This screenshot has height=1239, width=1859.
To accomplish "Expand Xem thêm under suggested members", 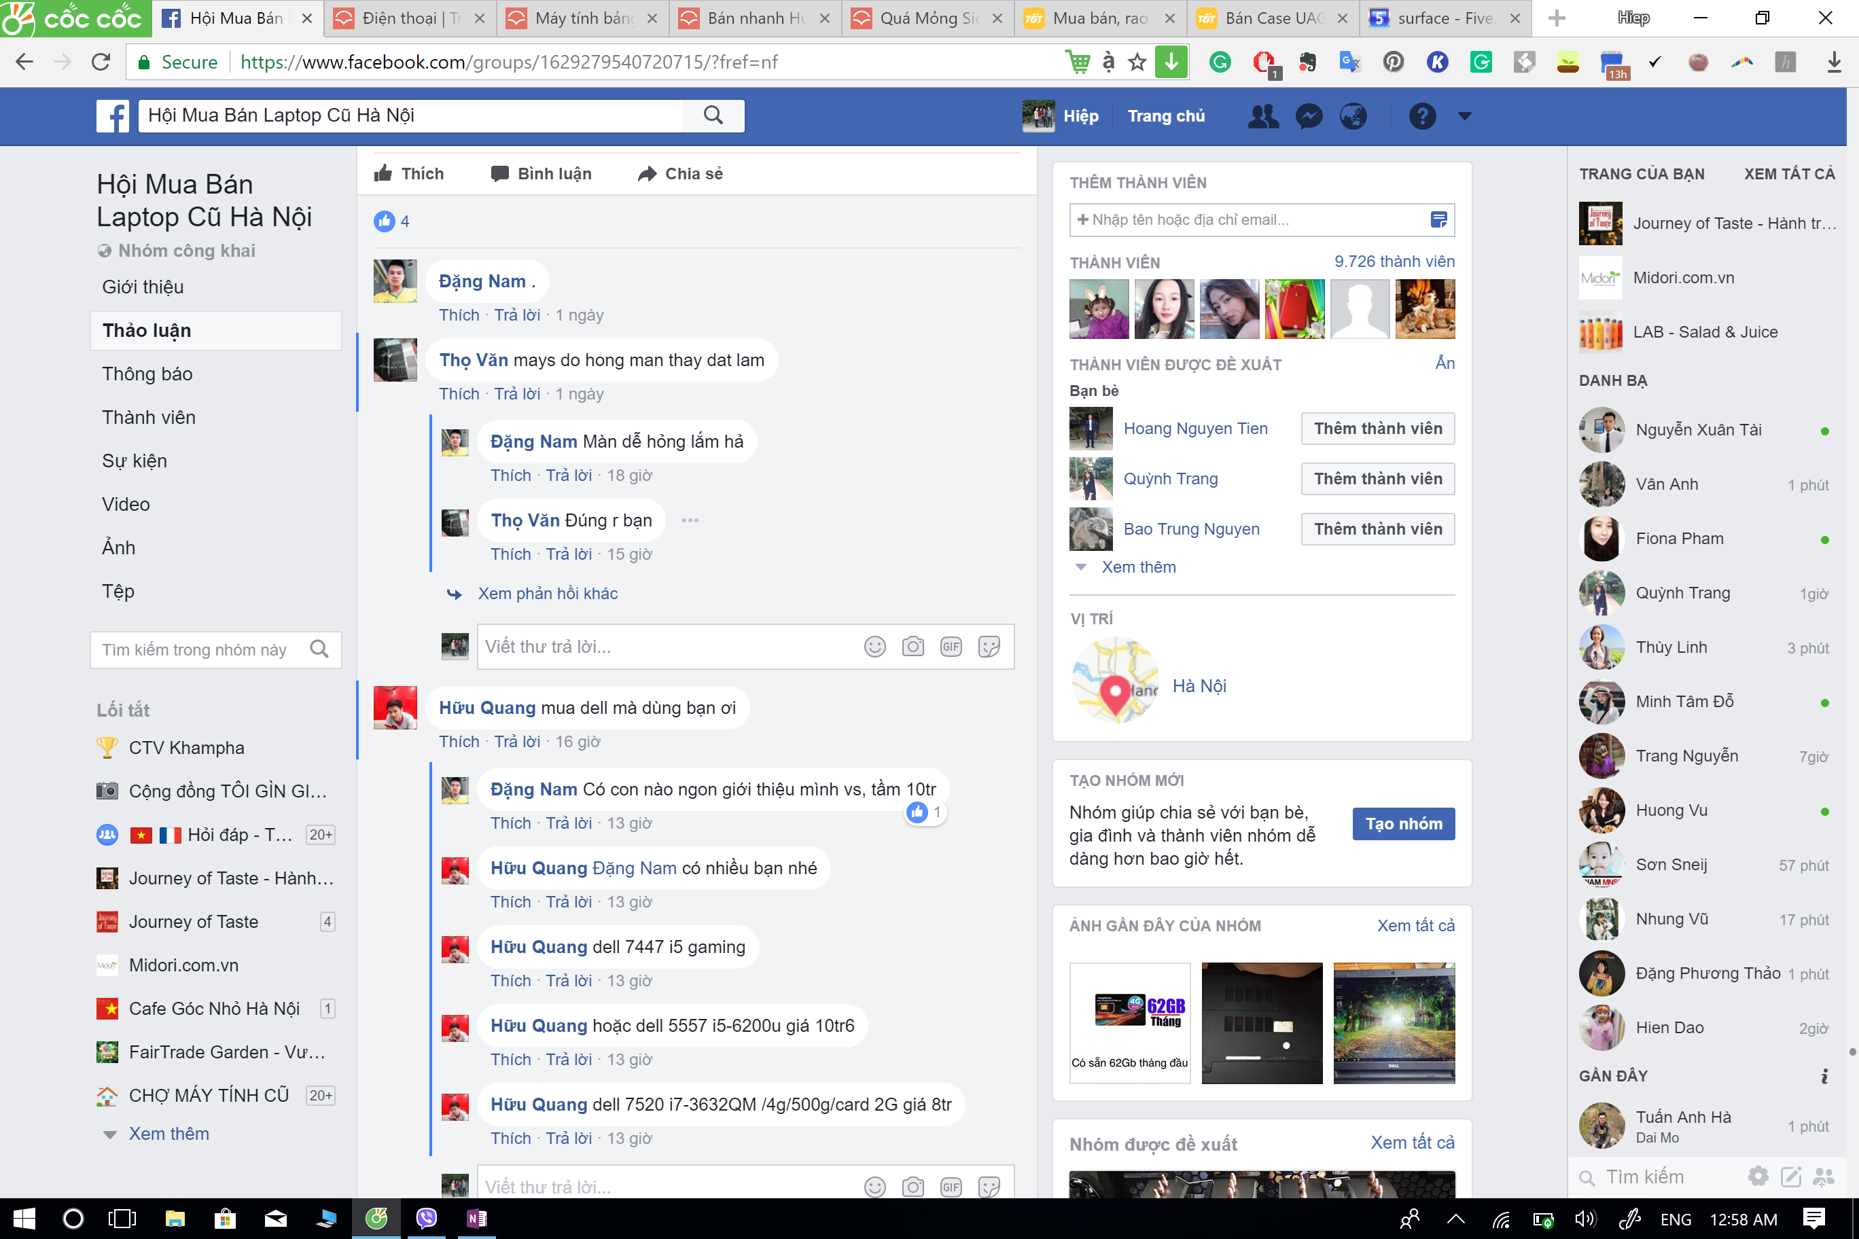I will (1138, 567).
